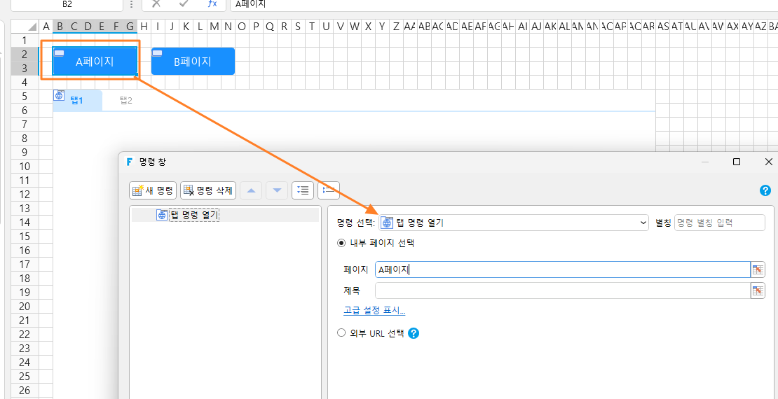Maximize the 명령 창 window
Screen dimensions: 778x399
(x=737, y=162)
